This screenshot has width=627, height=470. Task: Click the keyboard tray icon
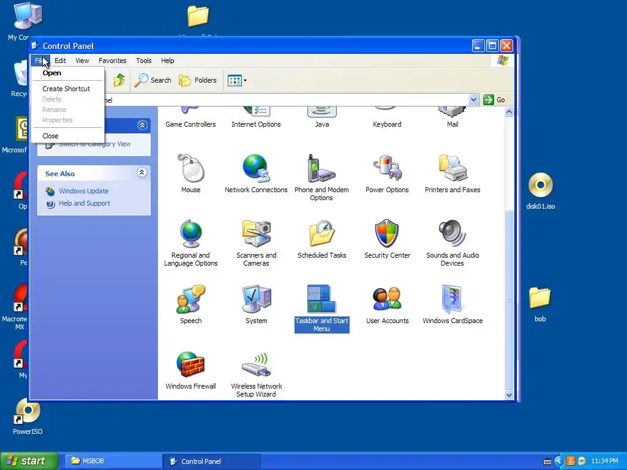pyautogui.click(x=547, y=461)
